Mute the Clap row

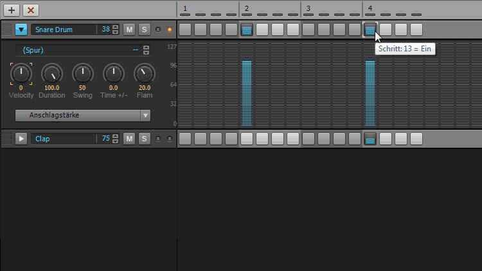click(129, 139)
